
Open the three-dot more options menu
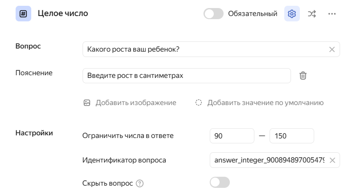click(x=332, y=14)
